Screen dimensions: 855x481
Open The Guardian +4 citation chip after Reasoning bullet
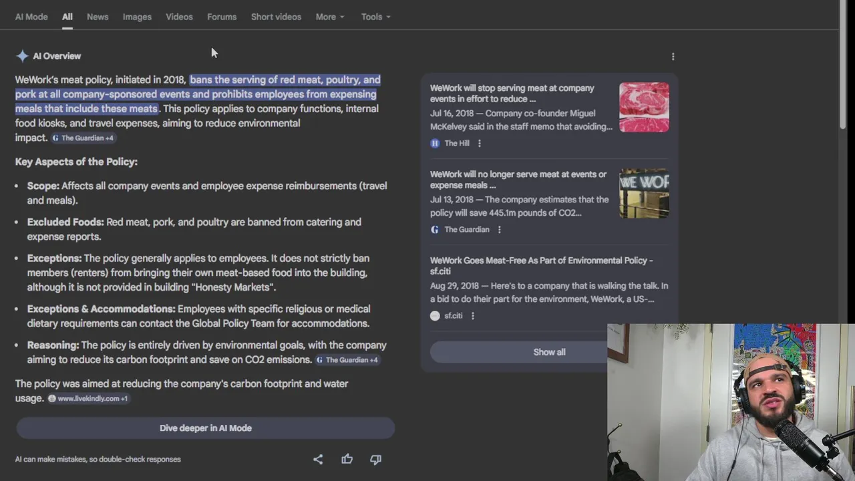pos(347,359)
